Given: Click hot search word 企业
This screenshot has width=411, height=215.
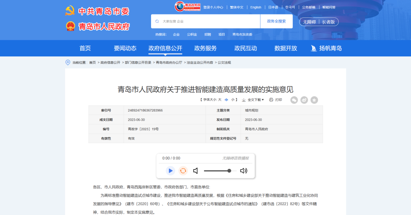Looking at the screenshot, I should pyautogui.click(x=177, y=34).
